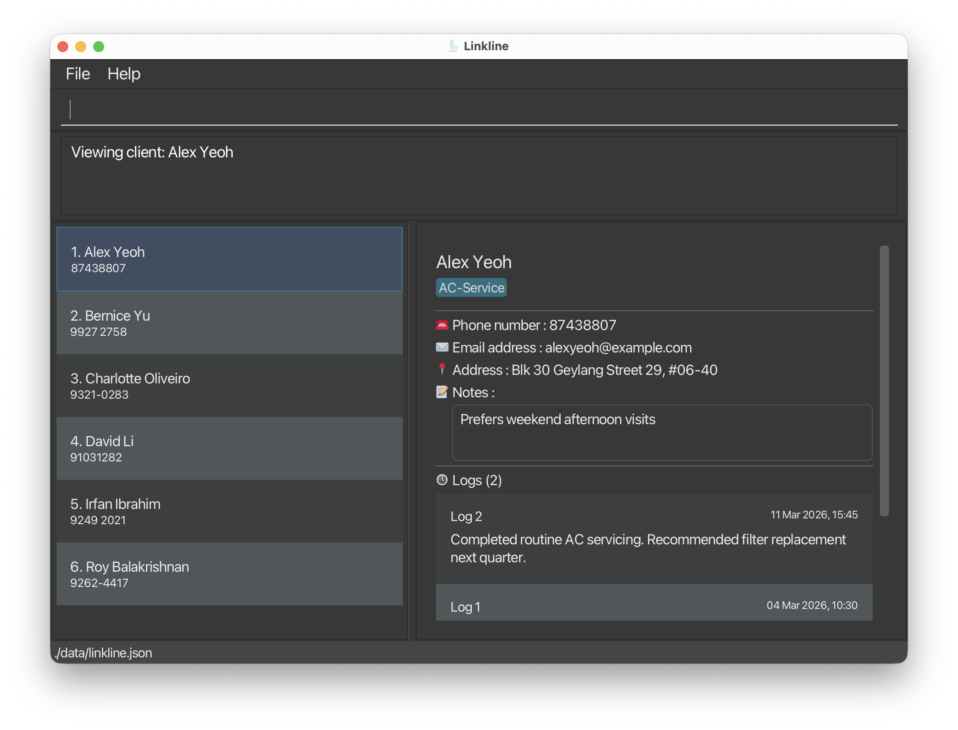Click the Log 2 entry dated 11 Mar 2026
Viewport: 958px width, 730px height.
[653, 538]
